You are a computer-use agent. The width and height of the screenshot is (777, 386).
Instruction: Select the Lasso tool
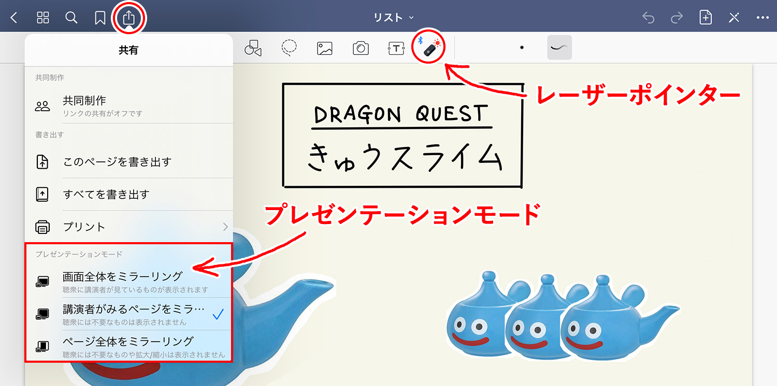point(289,48)
